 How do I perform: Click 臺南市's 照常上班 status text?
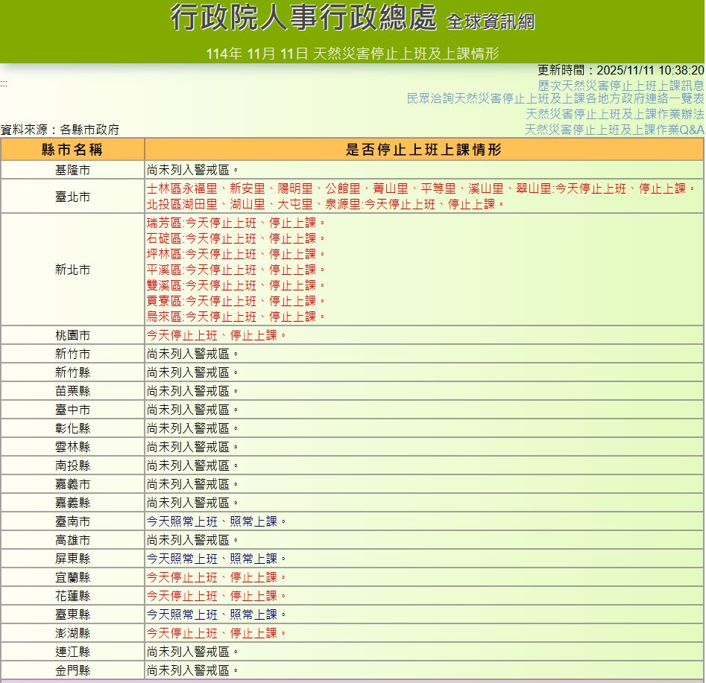pyautogui.click(x=216, y=521)
